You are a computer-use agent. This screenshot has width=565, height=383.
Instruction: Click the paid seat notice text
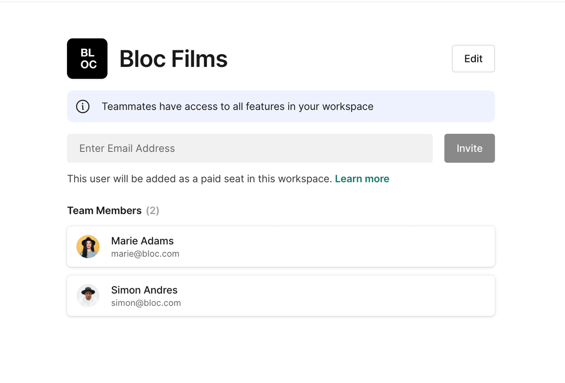click(199, 179)
